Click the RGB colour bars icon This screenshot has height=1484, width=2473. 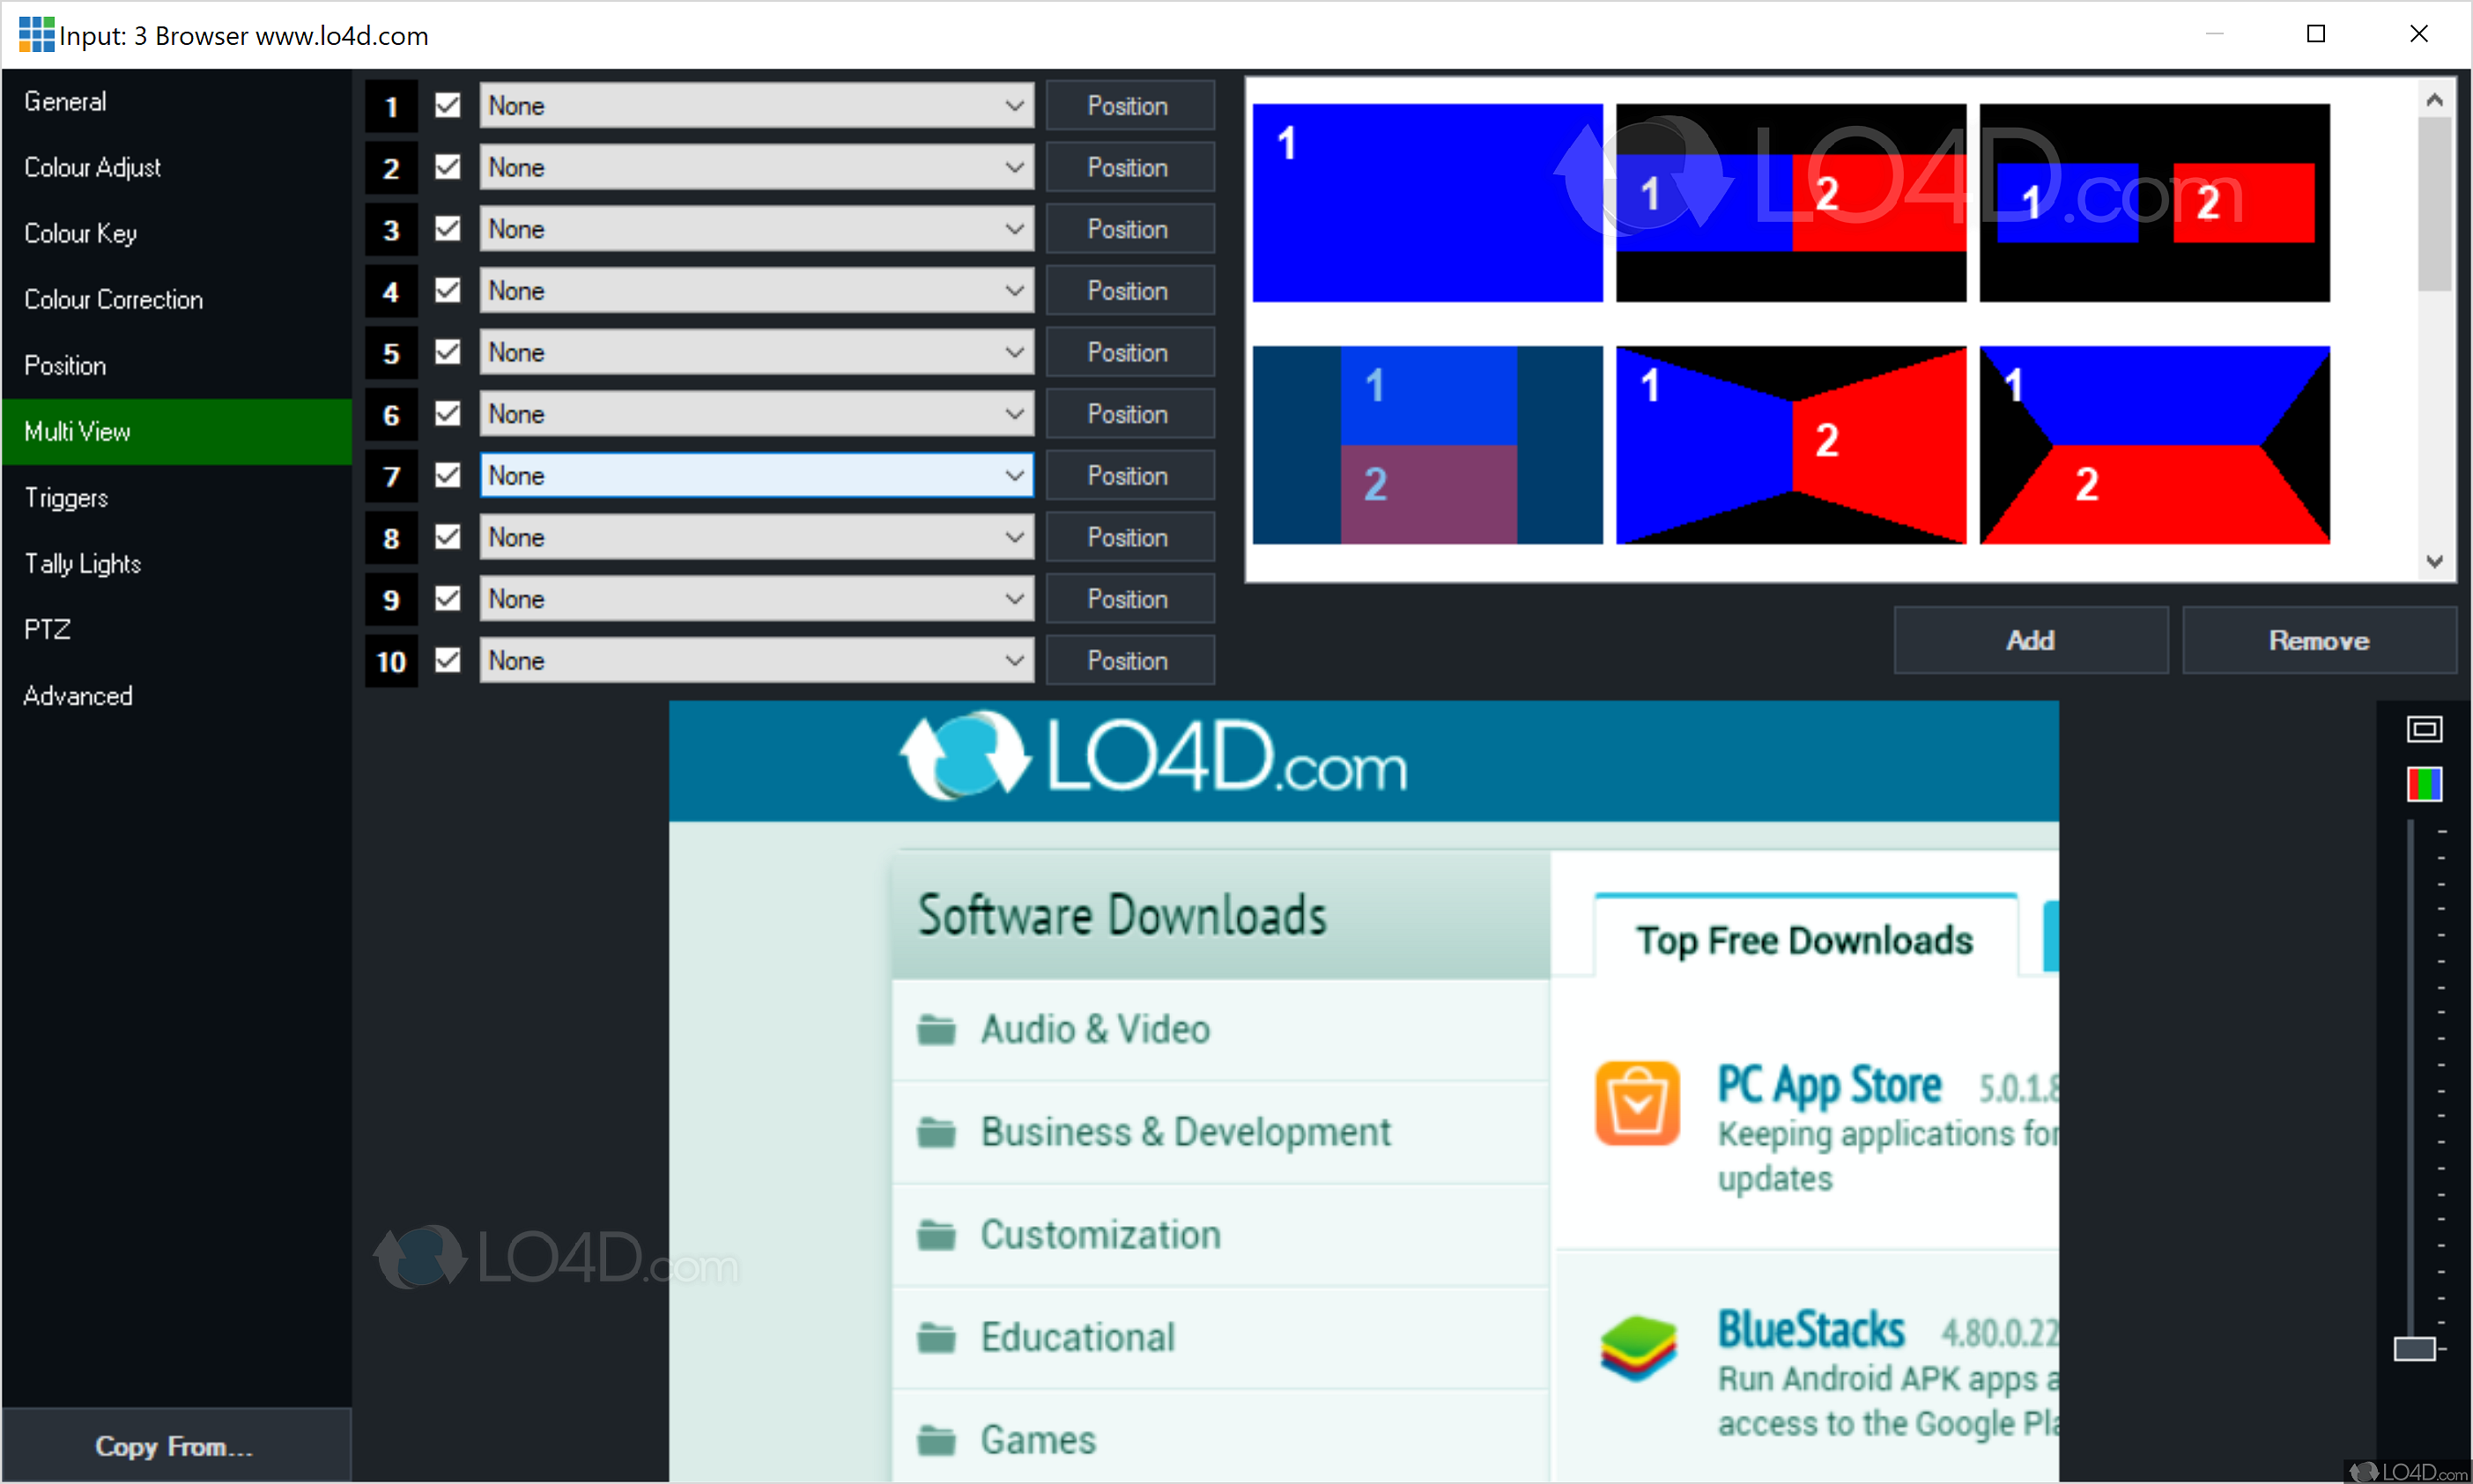(2423, 784)
